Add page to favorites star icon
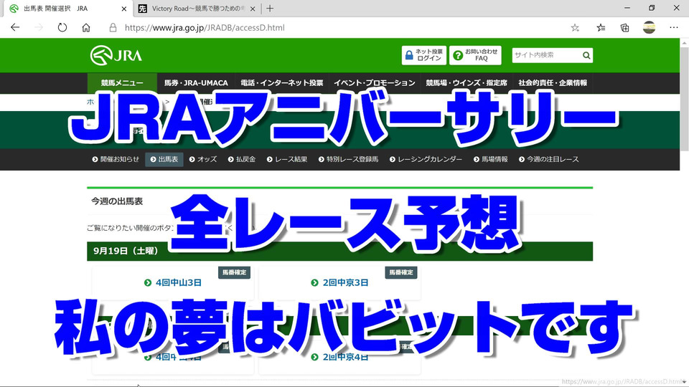 575,28
